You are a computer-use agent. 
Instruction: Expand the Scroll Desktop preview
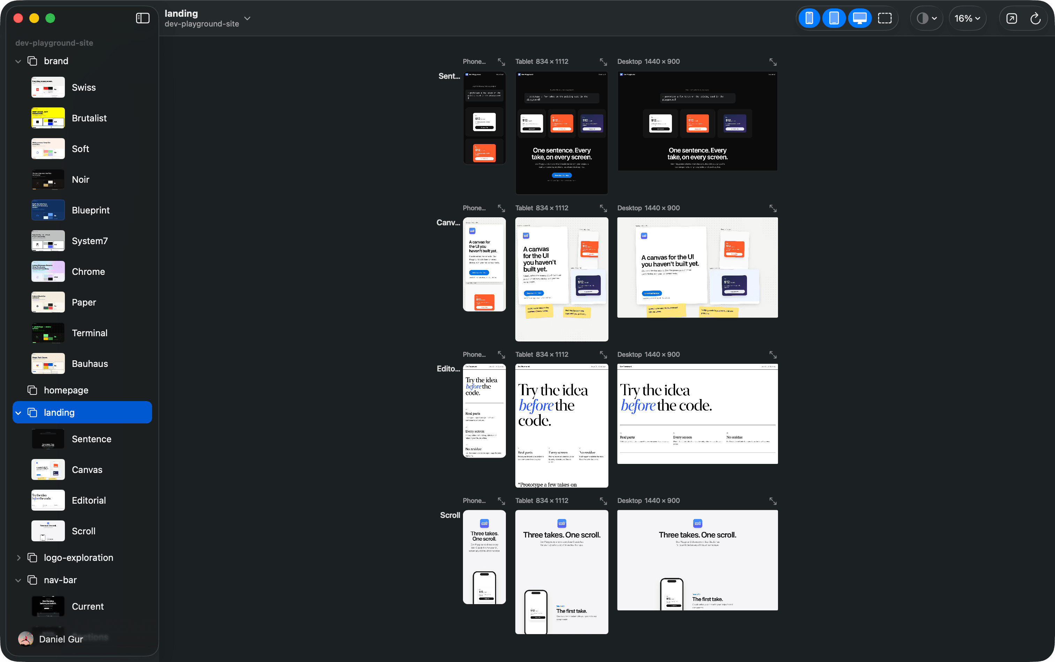pyautogui.click(x=773, y=501)
